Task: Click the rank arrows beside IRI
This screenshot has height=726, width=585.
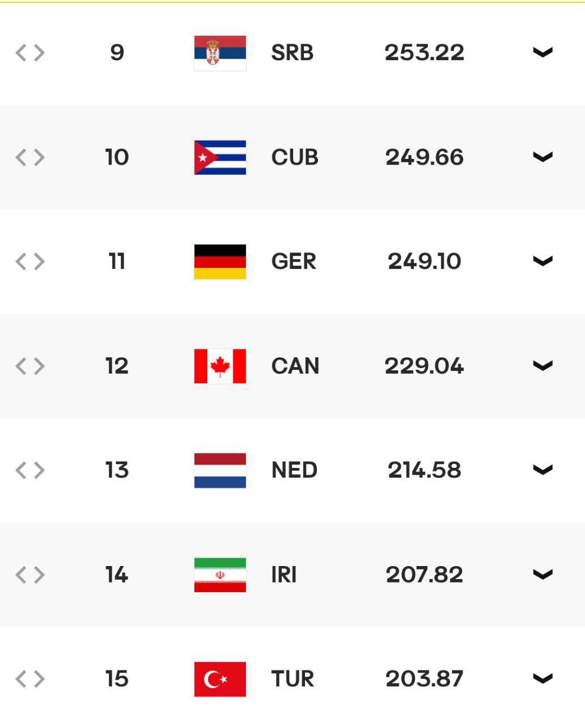Action: [30, 575]
